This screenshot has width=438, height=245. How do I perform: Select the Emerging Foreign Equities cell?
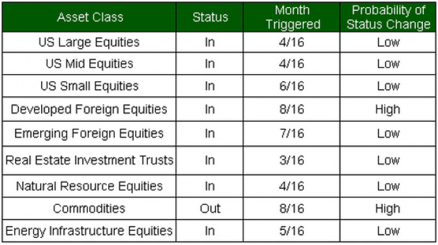[x=89, y=134]
